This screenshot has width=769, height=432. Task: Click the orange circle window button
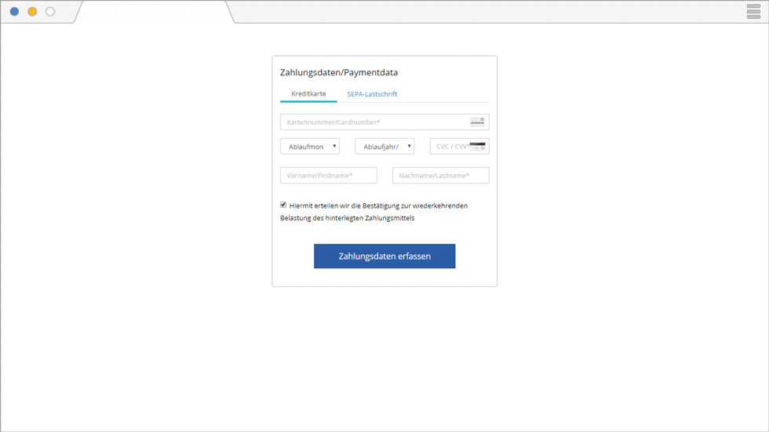coord(32,12)
